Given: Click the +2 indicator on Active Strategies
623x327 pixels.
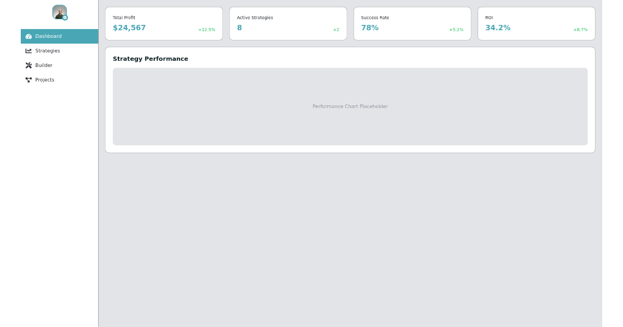Looking at the screenshot, I should click(x=336, y=30).
